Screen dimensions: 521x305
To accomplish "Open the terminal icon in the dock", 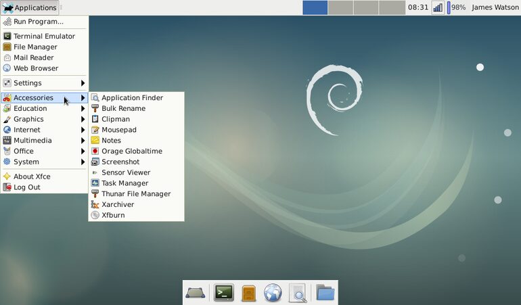I will [x=223, y=293].
